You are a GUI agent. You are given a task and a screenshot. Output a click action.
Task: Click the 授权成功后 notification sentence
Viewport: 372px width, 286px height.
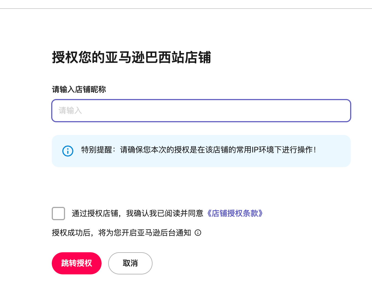pyautogui.click(x=121, y=233)
